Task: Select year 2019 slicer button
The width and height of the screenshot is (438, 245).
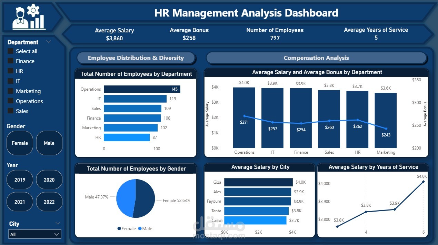Action: coord(20,180)
